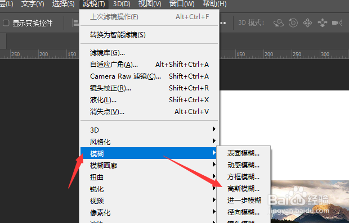Choose 表面模糊... from blur submenu
This screenshot has height=223, width=349.
243,153
